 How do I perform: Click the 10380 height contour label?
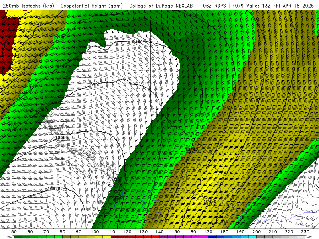[59, 38]
